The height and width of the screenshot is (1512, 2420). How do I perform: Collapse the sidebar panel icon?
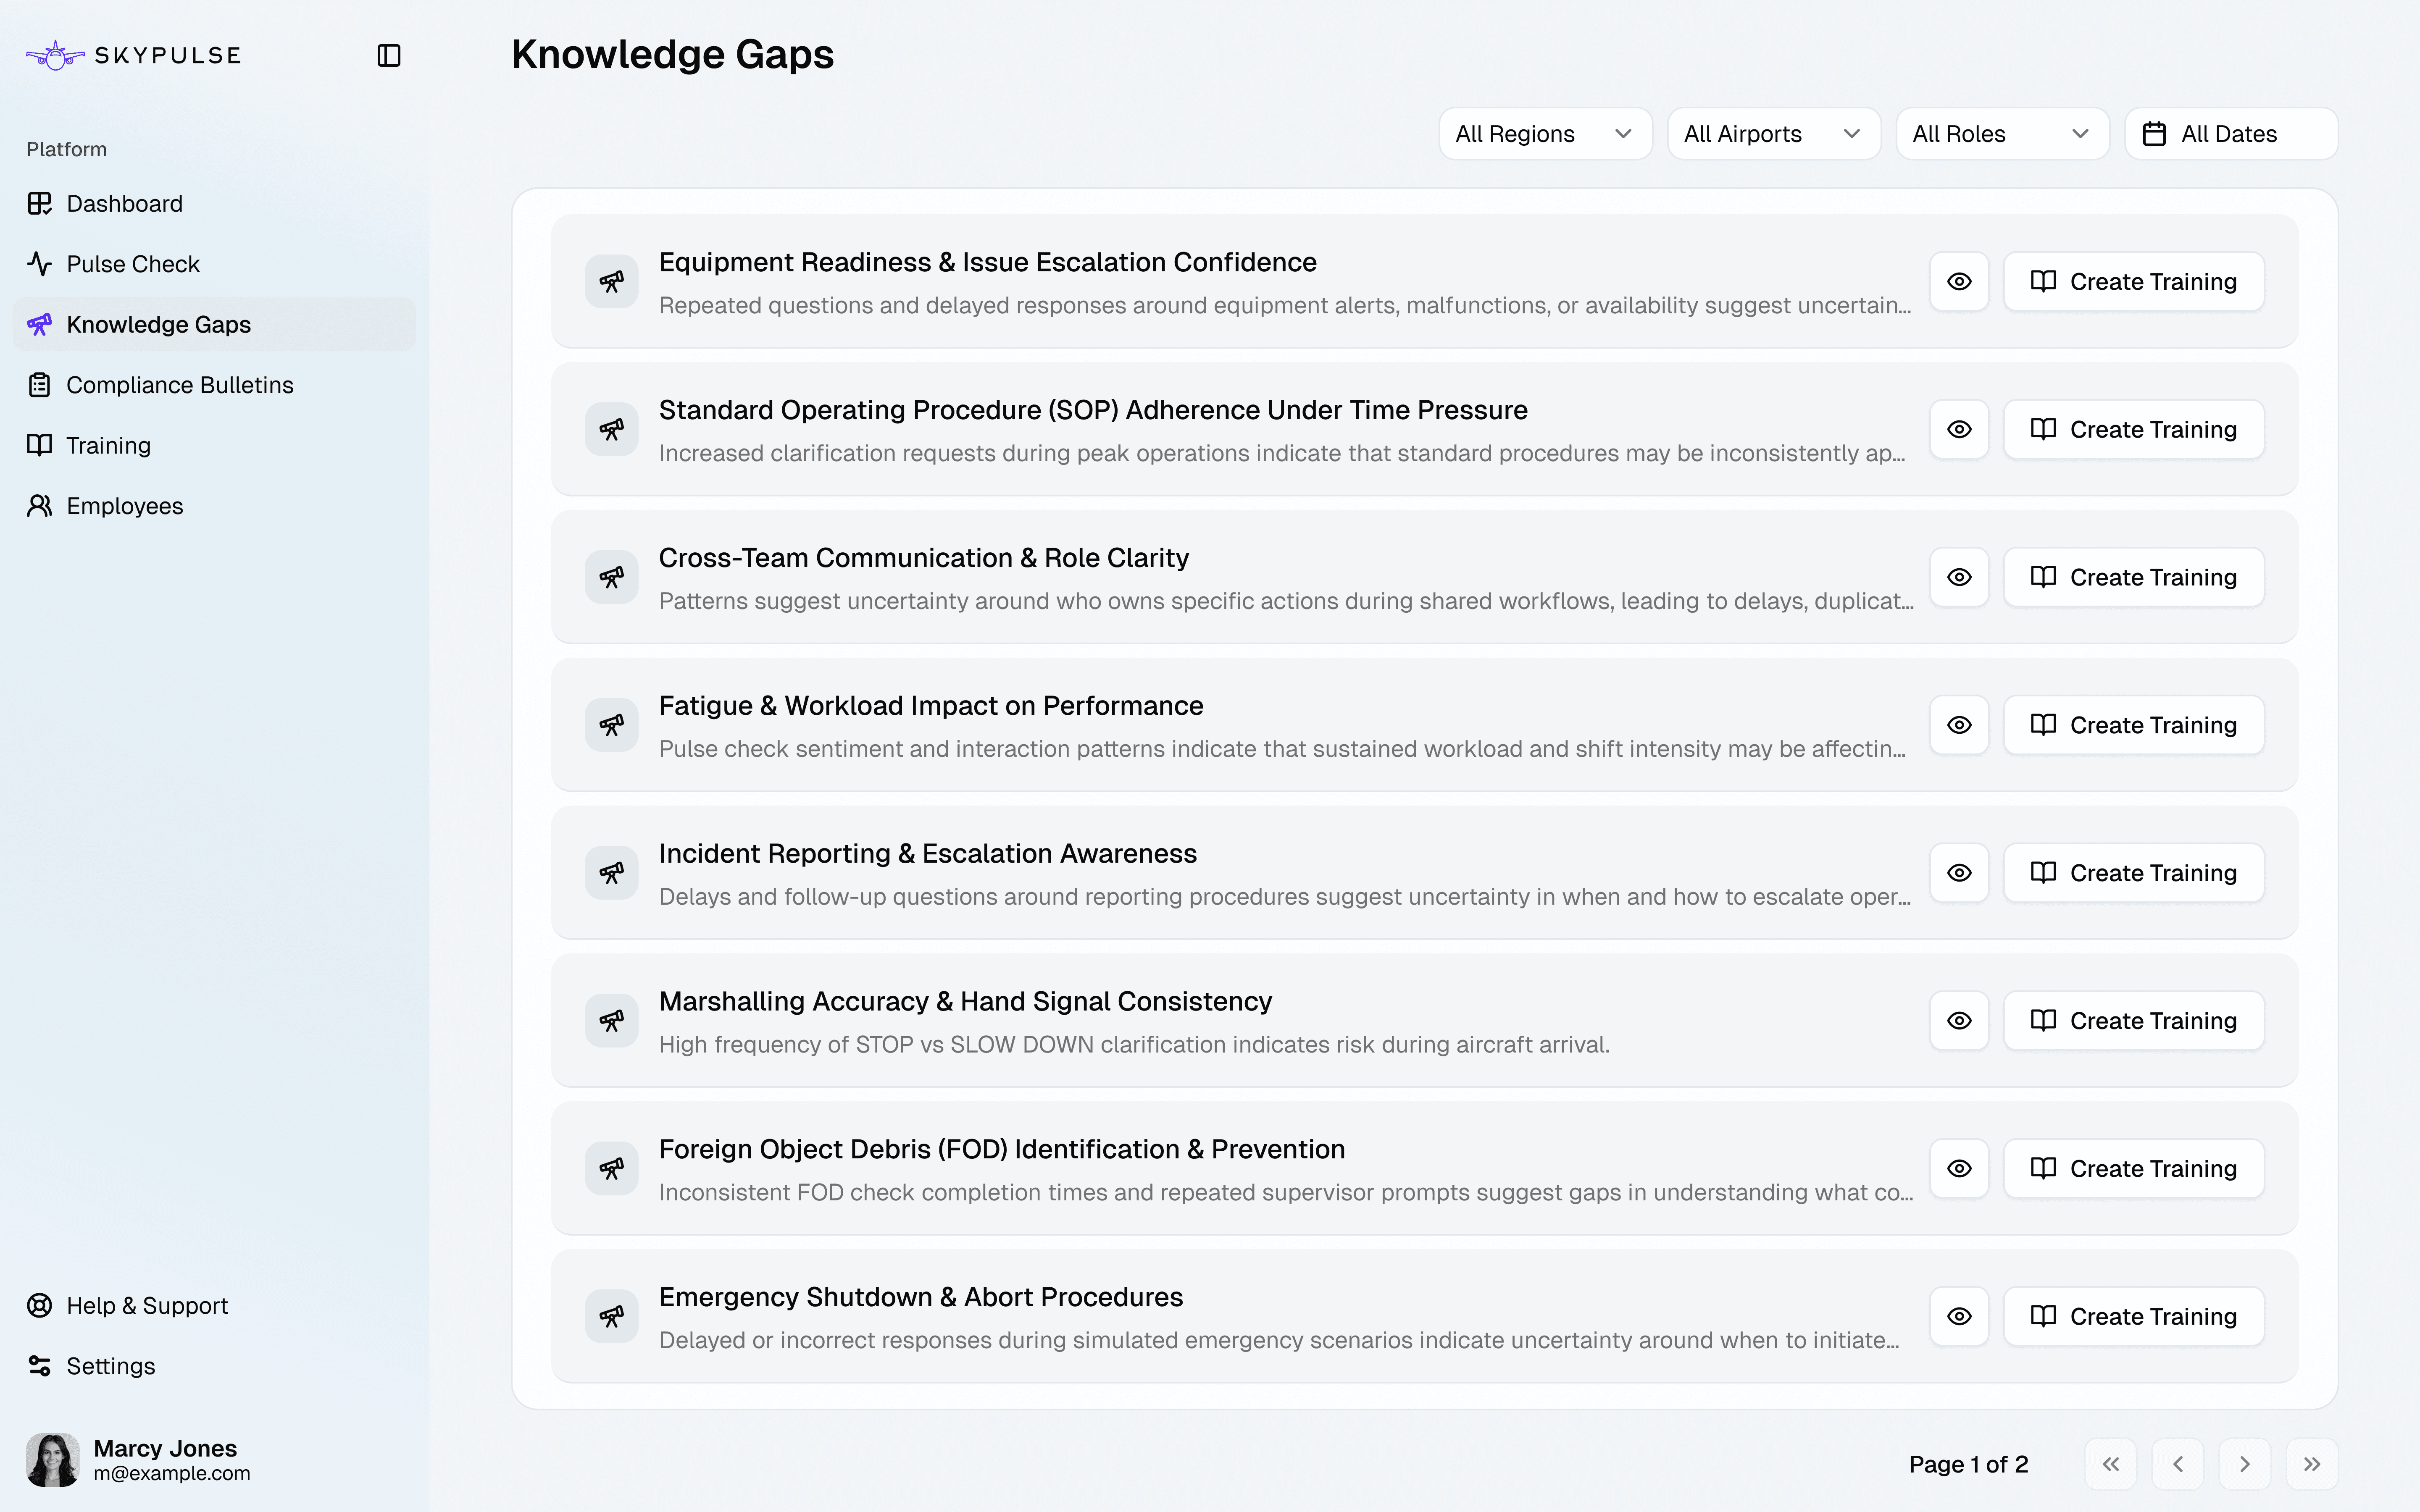coord(389,55)
